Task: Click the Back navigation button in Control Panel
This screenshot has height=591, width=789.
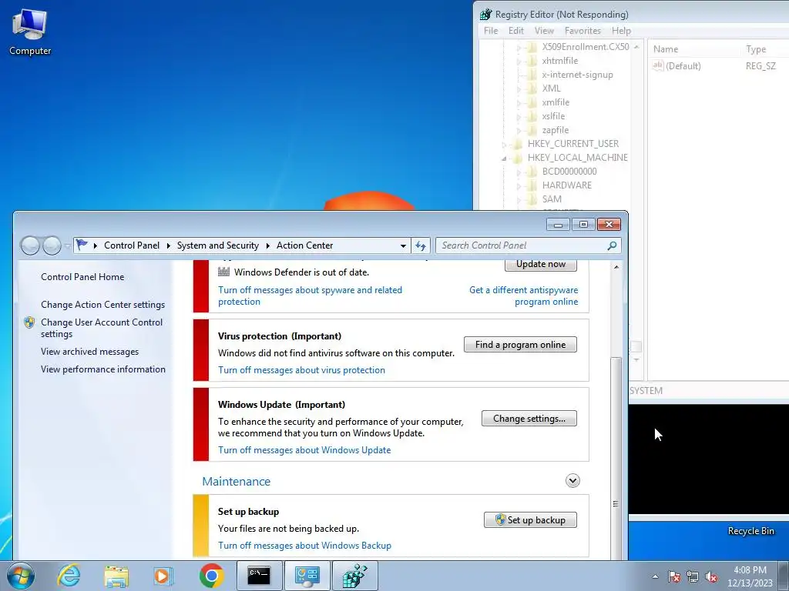Action: 30,245
